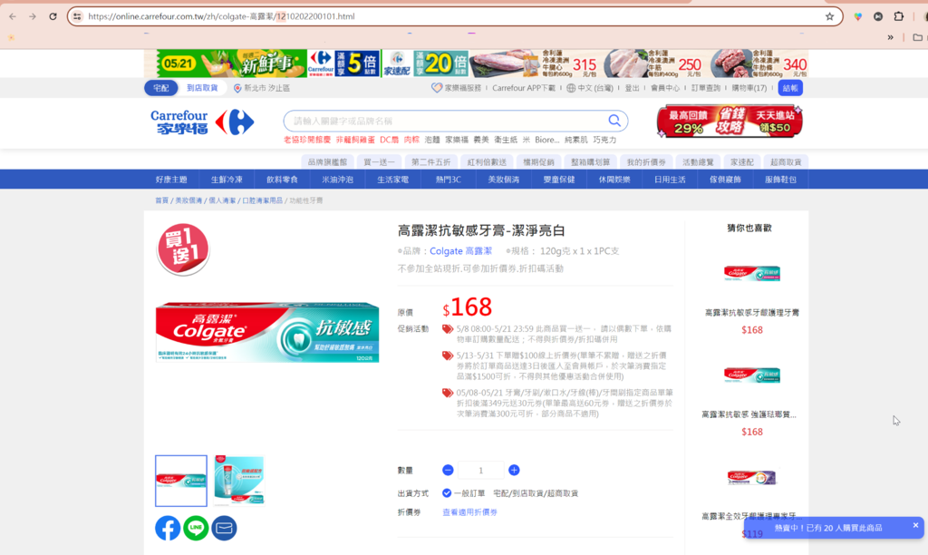Open the bookmarks folder icon
The image size is (928, 555).
click(917, 37)
